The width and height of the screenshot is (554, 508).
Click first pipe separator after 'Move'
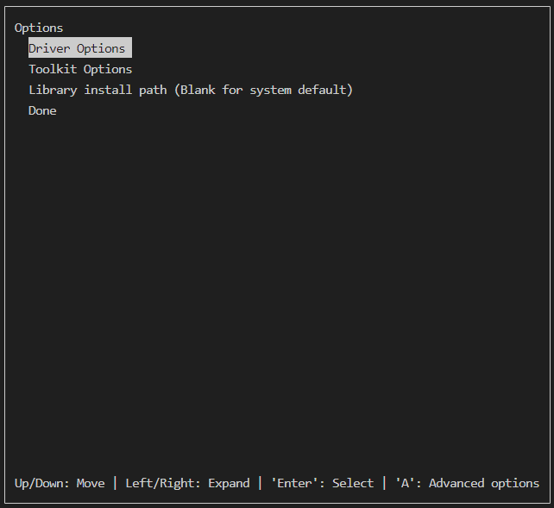coord(115,483)
